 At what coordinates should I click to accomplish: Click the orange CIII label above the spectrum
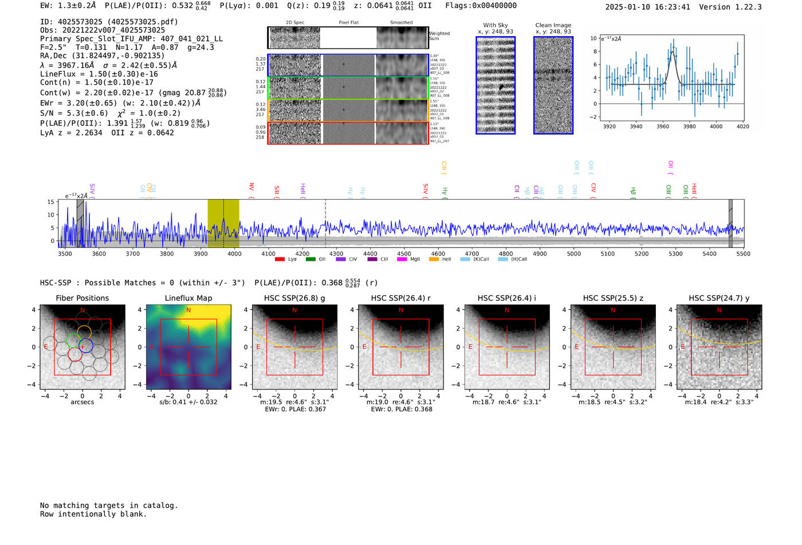point(443,168)
